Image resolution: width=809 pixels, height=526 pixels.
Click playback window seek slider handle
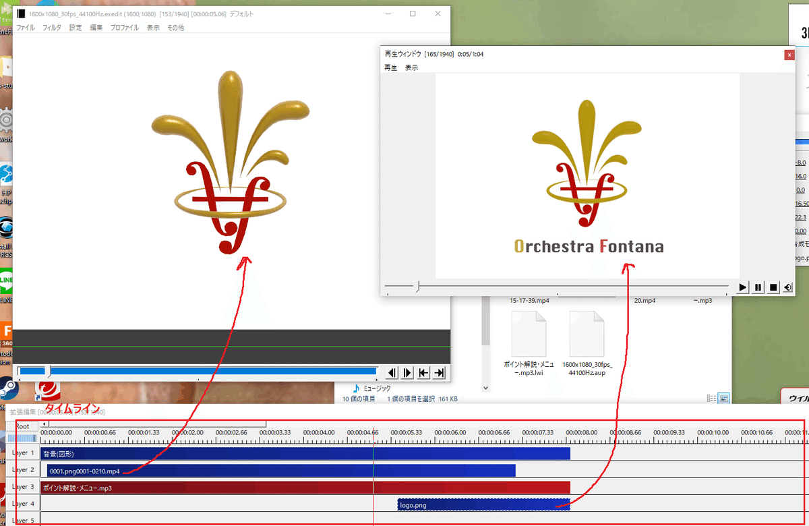pyautogui.click(x=417, y=287)
